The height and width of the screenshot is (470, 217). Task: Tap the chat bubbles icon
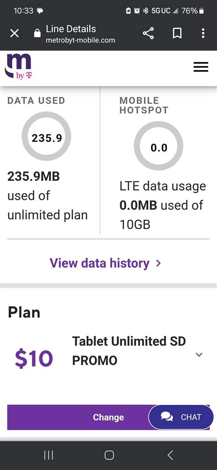[x=167, y=417]
